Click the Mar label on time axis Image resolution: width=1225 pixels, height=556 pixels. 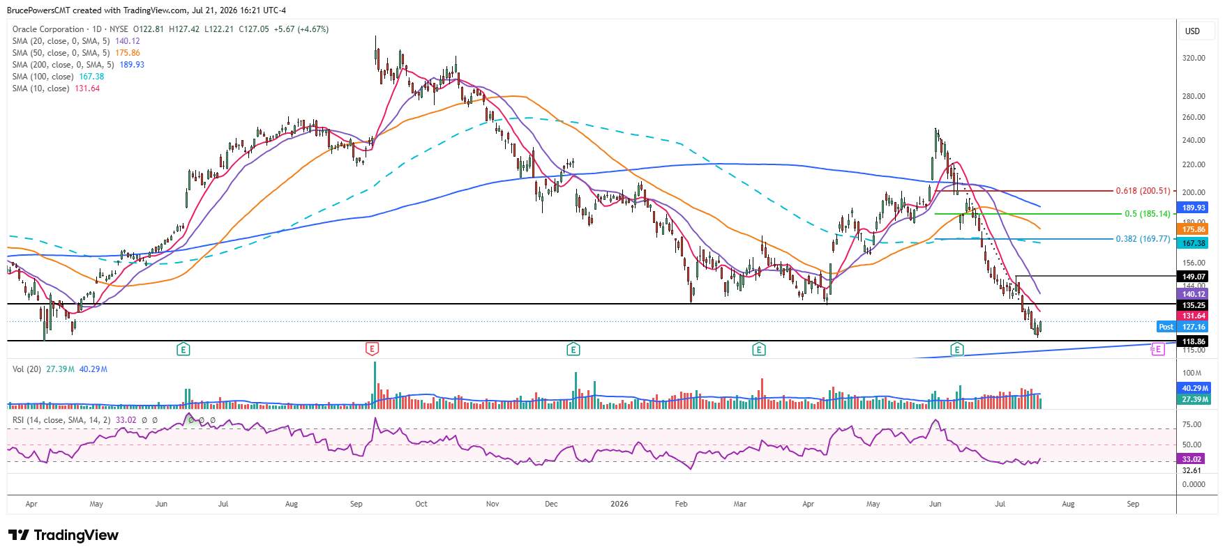coord(740,504)
